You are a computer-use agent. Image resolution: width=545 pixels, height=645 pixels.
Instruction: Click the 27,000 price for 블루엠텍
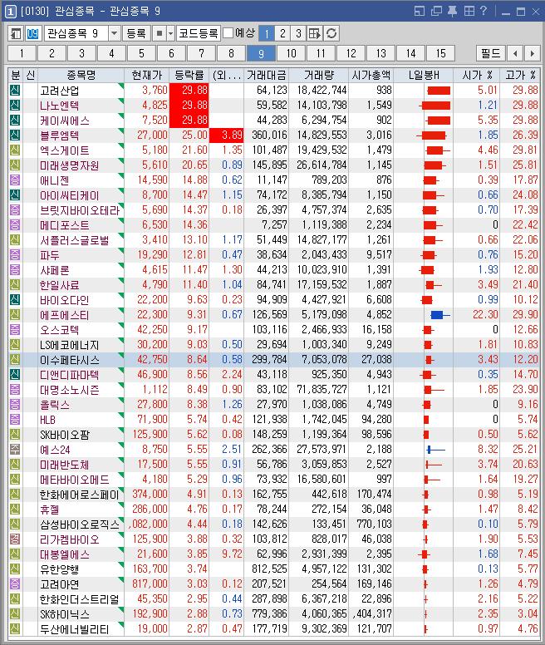tap(152, 135)
